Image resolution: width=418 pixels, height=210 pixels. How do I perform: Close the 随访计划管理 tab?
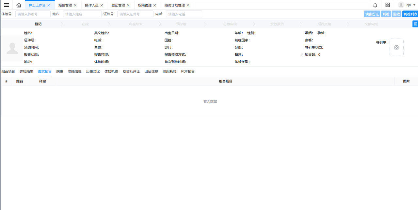[188, 5]
